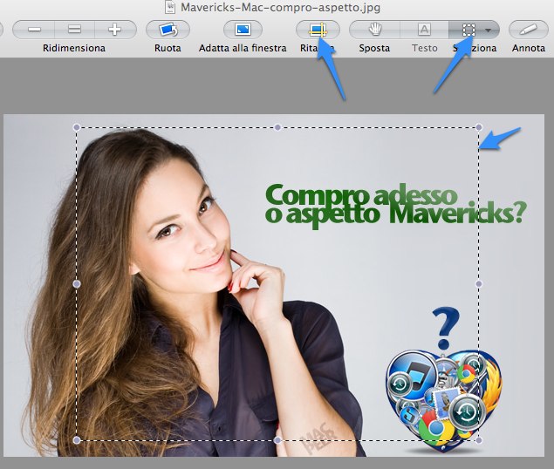The image size is (554, 469).
Task: Click the bottom-left selection handle
Action: pyautogui.click(x=77, y=440)
